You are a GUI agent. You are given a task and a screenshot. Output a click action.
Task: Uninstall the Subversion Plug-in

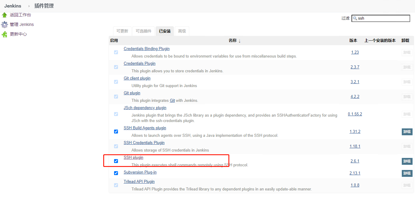[407, 173]
